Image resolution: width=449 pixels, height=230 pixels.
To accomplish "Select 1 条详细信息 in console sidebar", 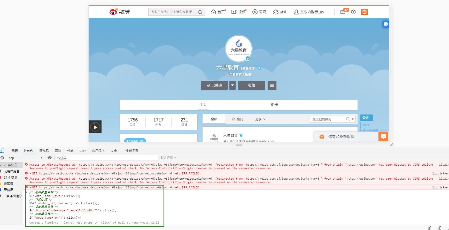I will (11, 196).
